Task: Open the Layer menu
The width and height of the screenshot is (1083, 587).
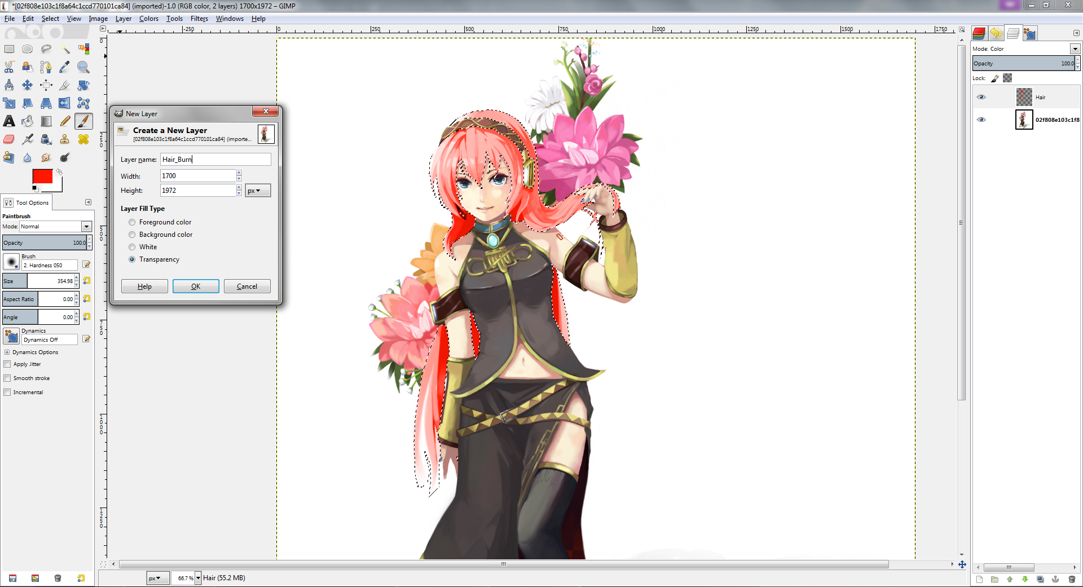Action: pyautogui.click(x=124, y=19)
